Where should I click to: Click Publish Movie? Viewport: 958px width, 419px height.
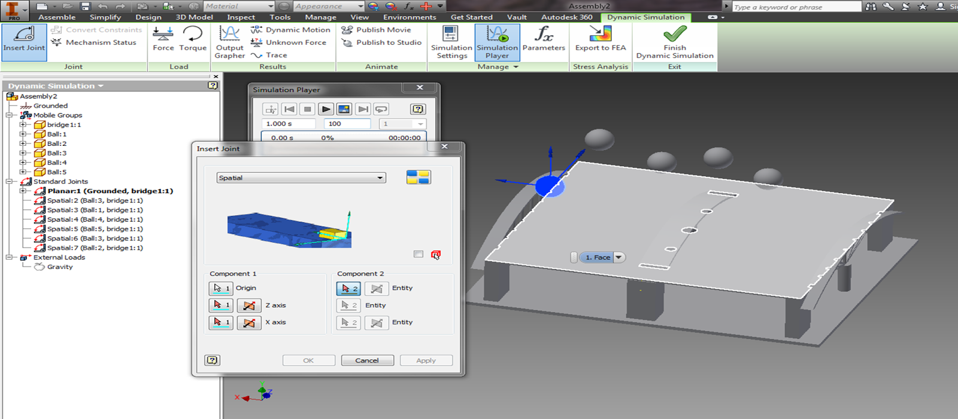(x=376, y=30)
